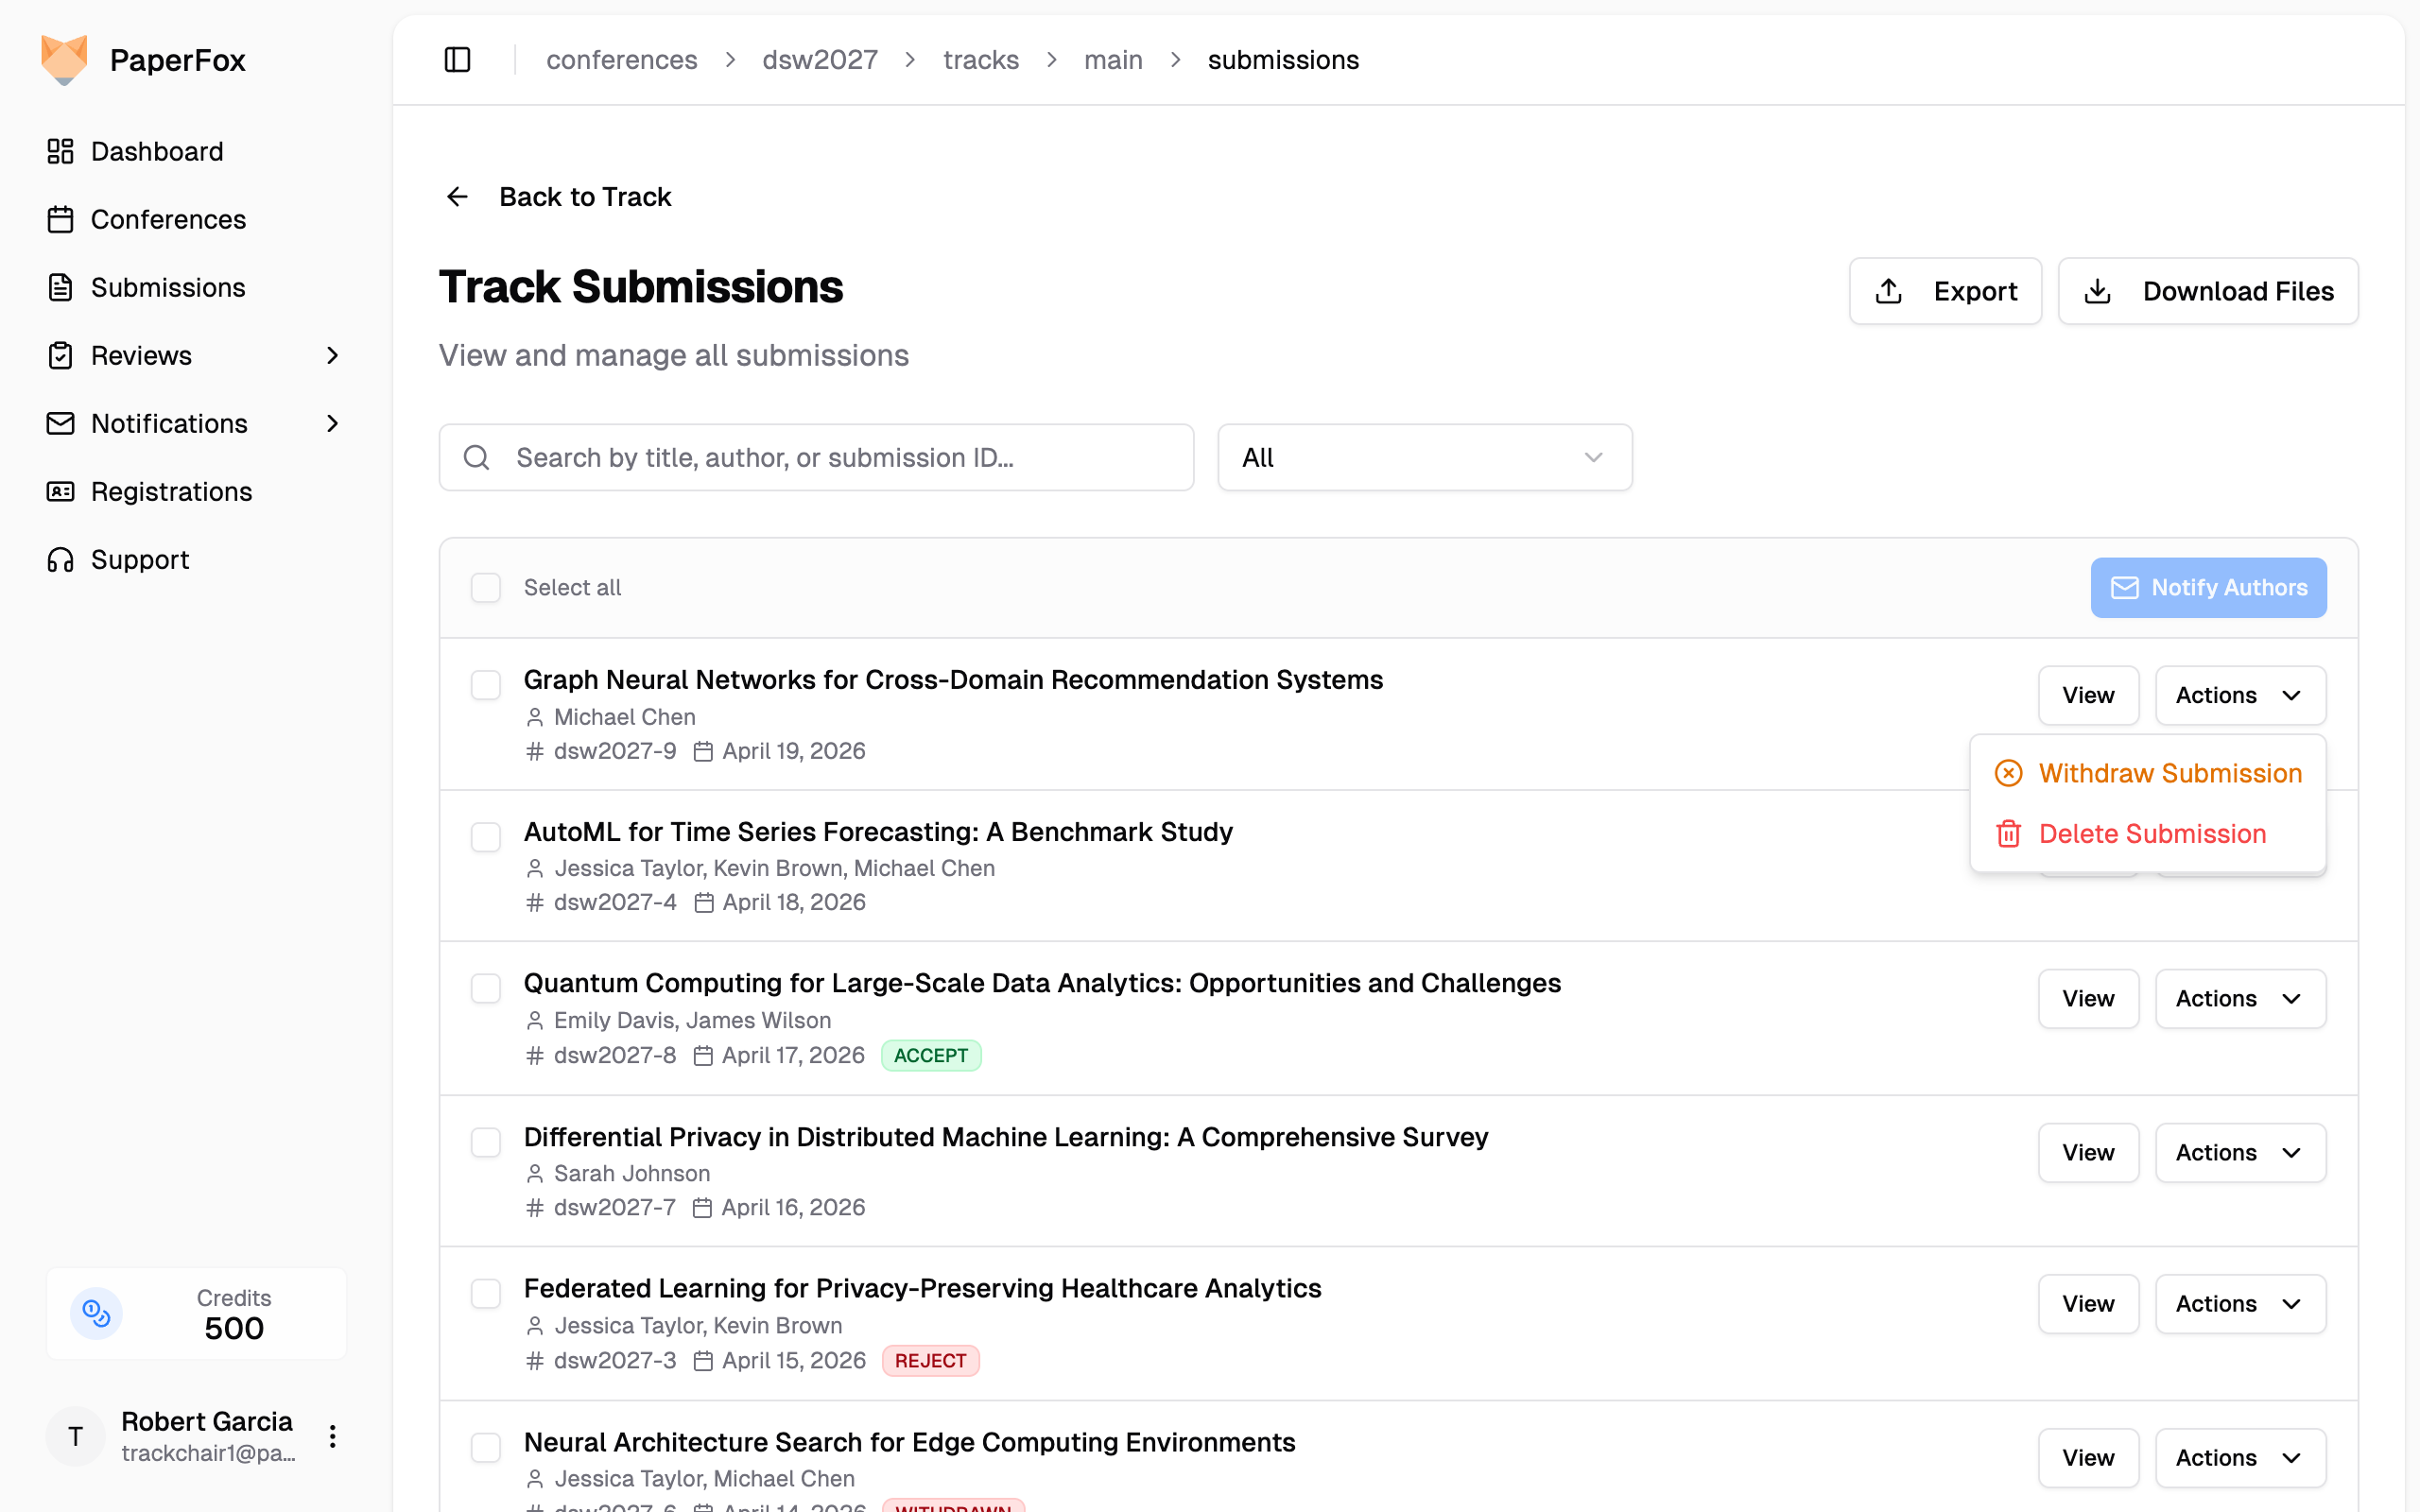Viewport: 2420px width, 1512px height.
Task: Choose Withdraw Submission from the menu
Action: pos(2148,773)
